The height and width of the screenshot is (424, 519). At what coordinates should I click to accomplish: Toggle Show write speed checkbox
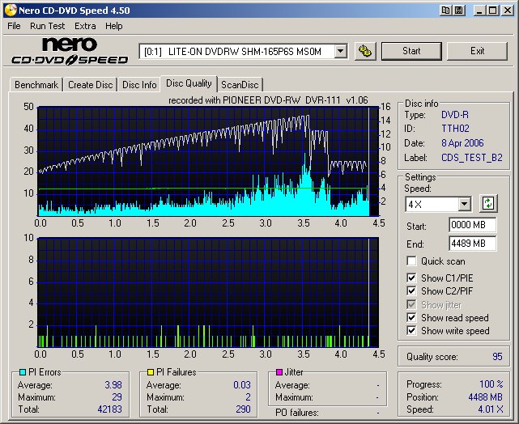coord(411,330)
